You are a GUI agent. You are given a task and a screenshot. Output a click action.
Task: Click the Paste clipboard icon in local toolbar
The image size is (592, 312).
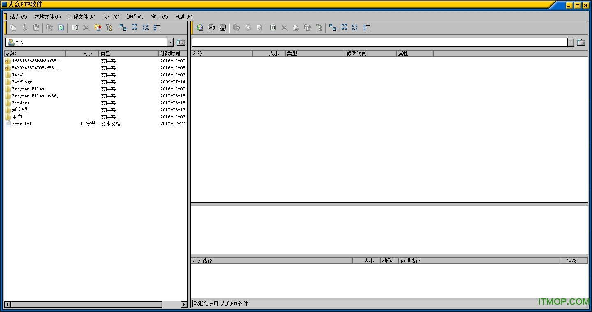point(36,28)
